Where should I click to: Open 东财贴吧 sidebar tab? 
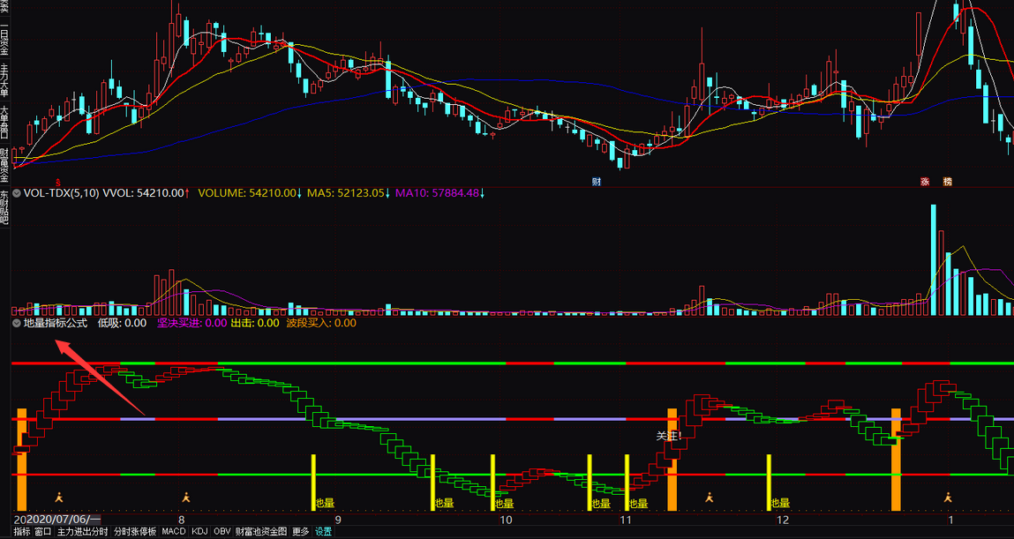[4, 208]
